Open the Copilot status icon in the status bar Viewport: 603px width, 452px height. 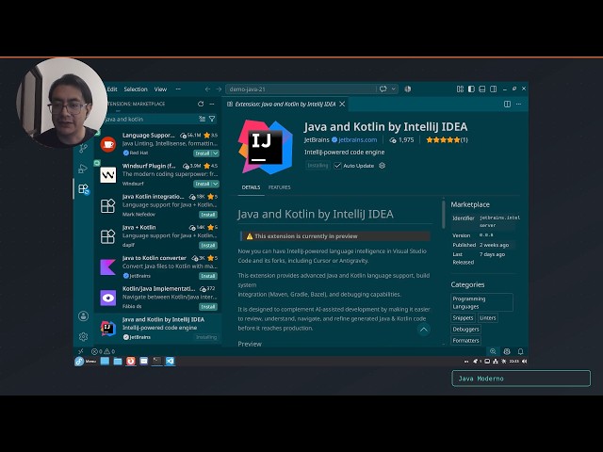coord(507,351)
